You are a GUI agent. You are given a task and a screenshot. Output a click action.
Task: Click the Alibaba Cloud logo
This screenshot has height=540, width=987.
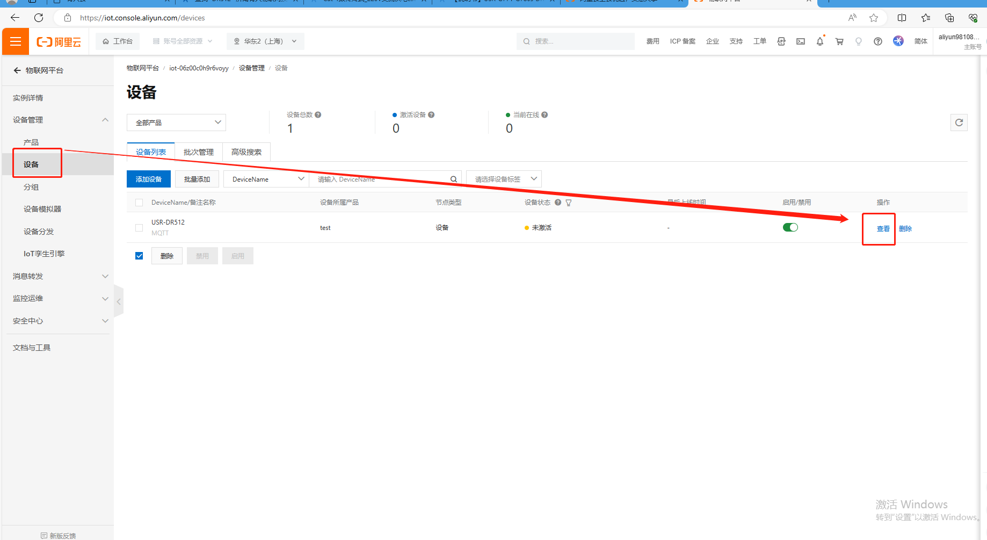coord(59,42)
